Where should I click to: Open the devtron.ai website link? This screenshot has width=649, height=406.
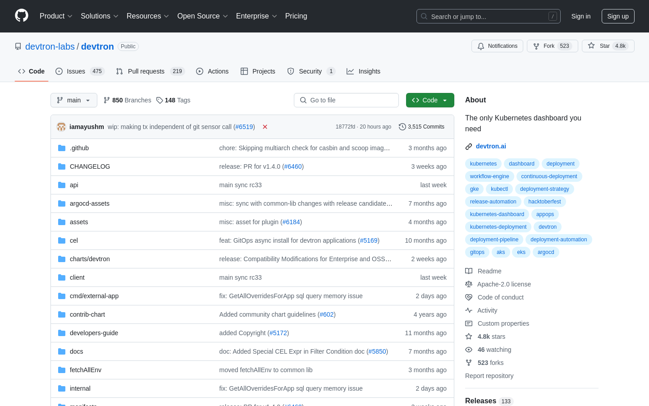click(491, 146)
